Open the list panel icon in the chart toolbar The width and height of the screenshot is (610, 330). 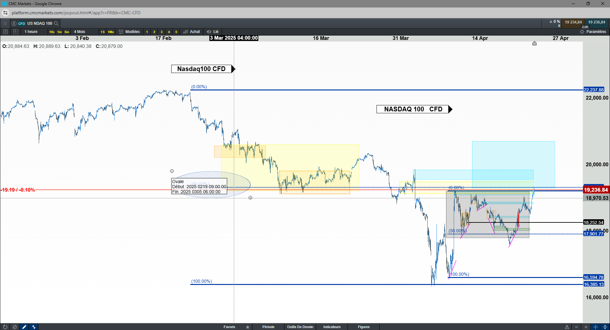[x=5, y=32]
